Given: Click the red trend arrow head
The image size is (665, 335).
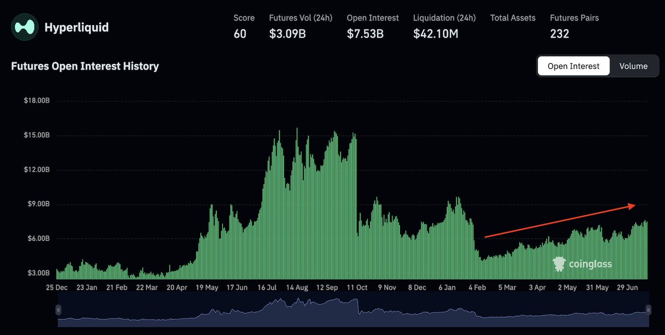Looking at the screenshot, I should coord(632,206).
